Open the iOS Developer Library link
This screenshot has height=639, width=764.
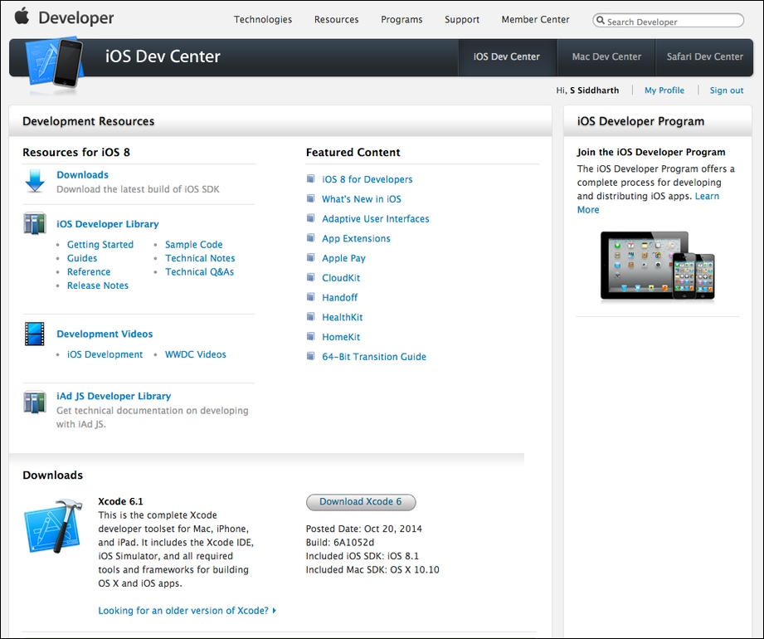108,224
